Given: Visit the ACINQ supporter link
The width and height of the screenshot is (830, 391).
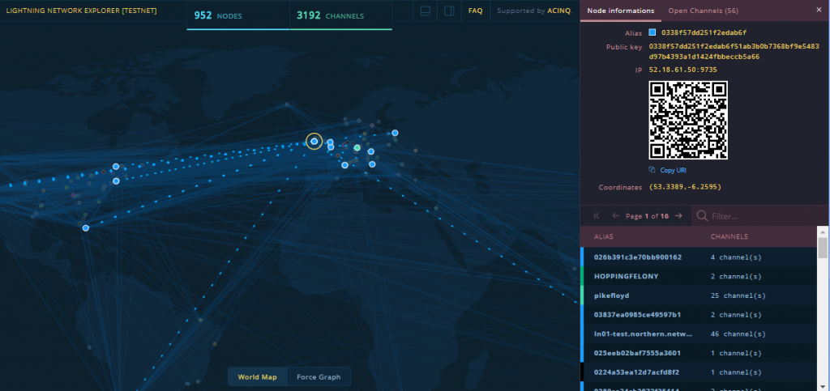Looking at the screenshot, I should click(x=559, y=11).
